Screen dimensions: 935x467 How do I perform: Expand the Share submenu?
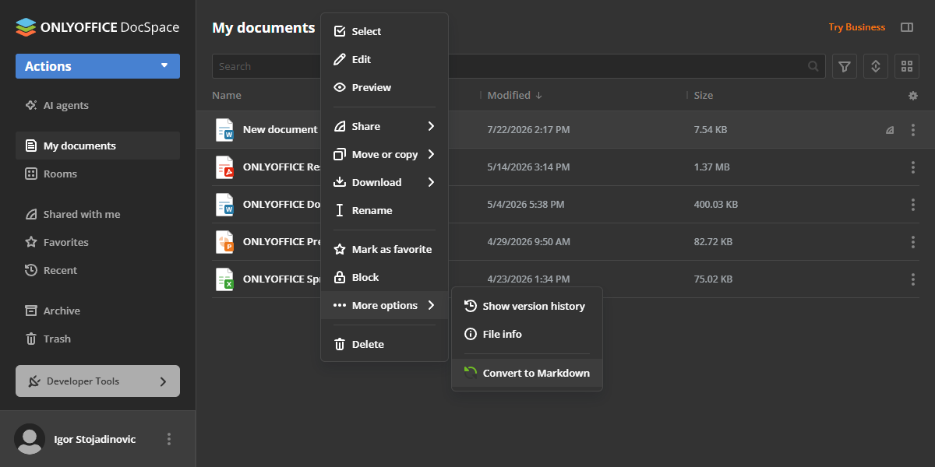pyautogui.click(x=384, y=126)
